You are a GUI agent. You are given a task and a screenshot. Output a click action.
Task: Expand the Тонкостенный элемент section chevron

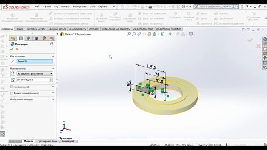(x=53, y=93)
